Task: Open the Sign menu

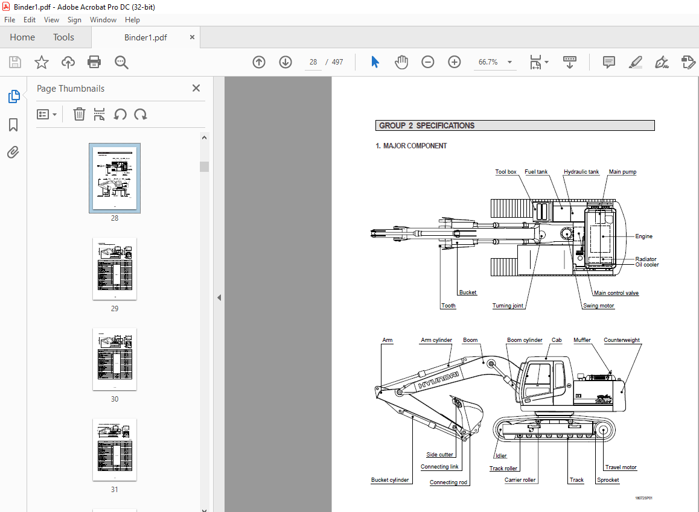Action: point(74,19)
